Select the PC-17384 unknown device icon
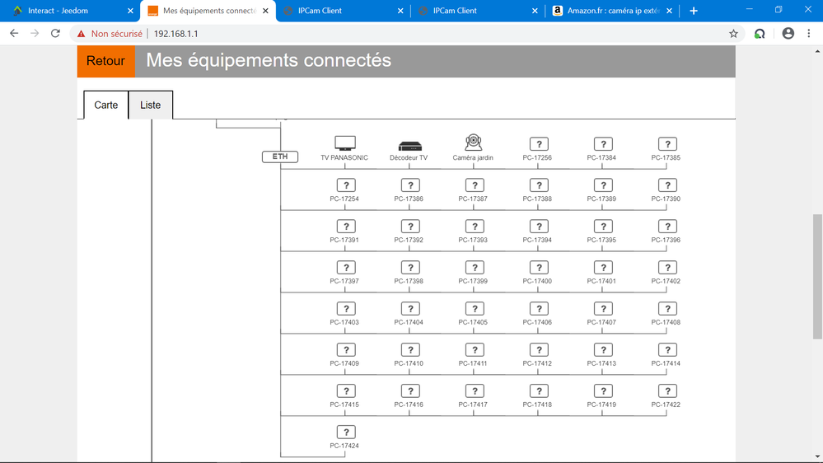 click(x=603, y=144)
